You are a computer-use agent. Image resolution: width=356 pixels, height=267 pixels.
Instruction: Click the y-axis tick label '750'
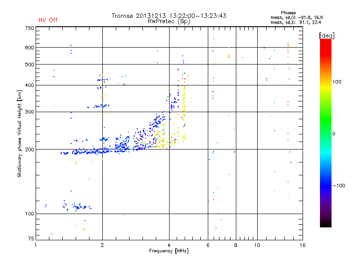click(x=29, y=28)
